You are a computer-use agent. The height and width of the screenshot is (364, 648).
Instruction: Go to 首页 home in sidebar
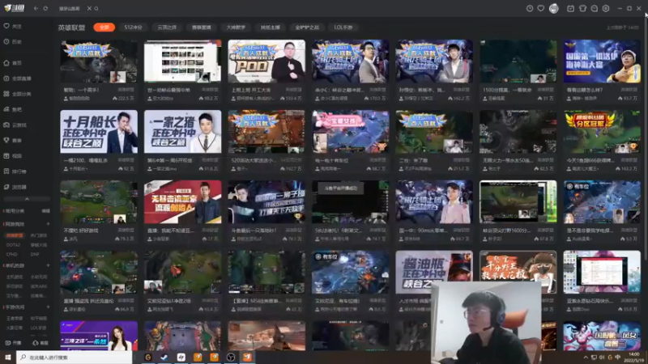click(x=12, y=63)
